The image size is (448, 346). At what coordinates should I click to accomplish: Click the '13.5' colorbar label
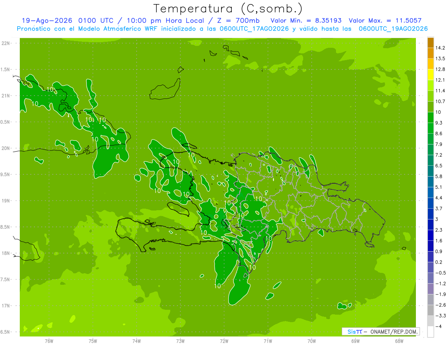click(x=440, y=59)
